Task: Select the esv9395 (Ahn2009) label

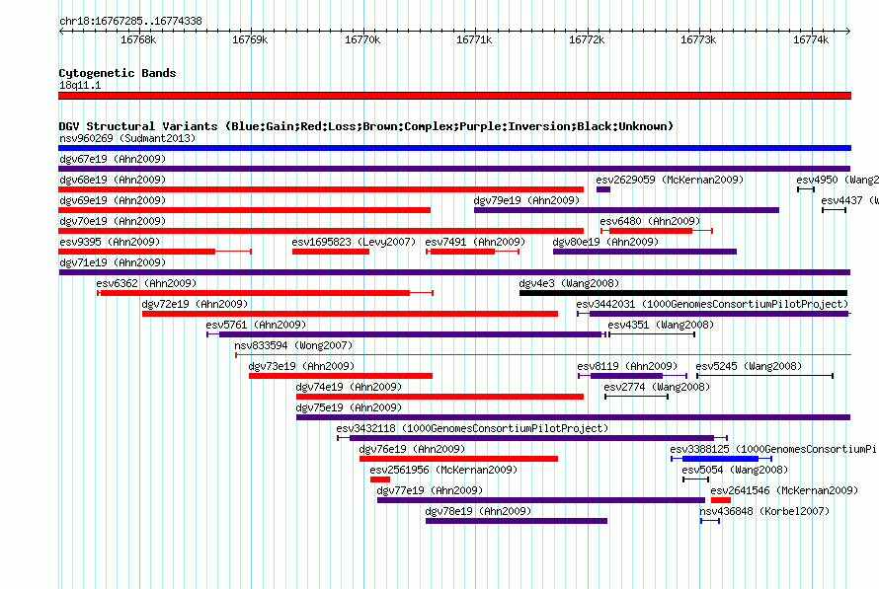Action: [x=110, y=242]
